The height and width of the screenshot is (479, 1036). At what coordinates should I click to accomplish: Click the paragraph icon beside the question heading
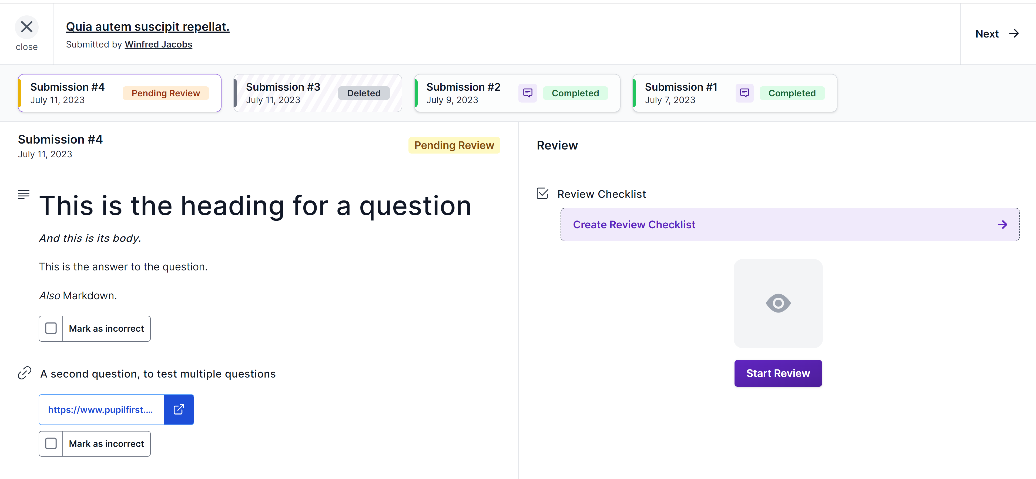point(23,195)
